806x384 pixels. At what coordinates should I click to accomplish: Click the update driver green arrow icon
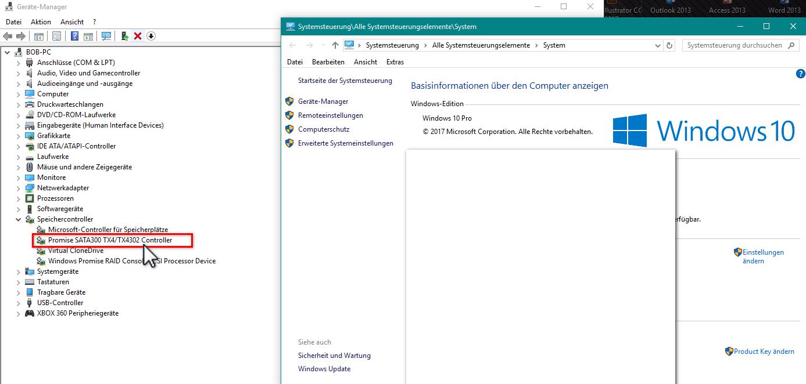click(124, 36)
